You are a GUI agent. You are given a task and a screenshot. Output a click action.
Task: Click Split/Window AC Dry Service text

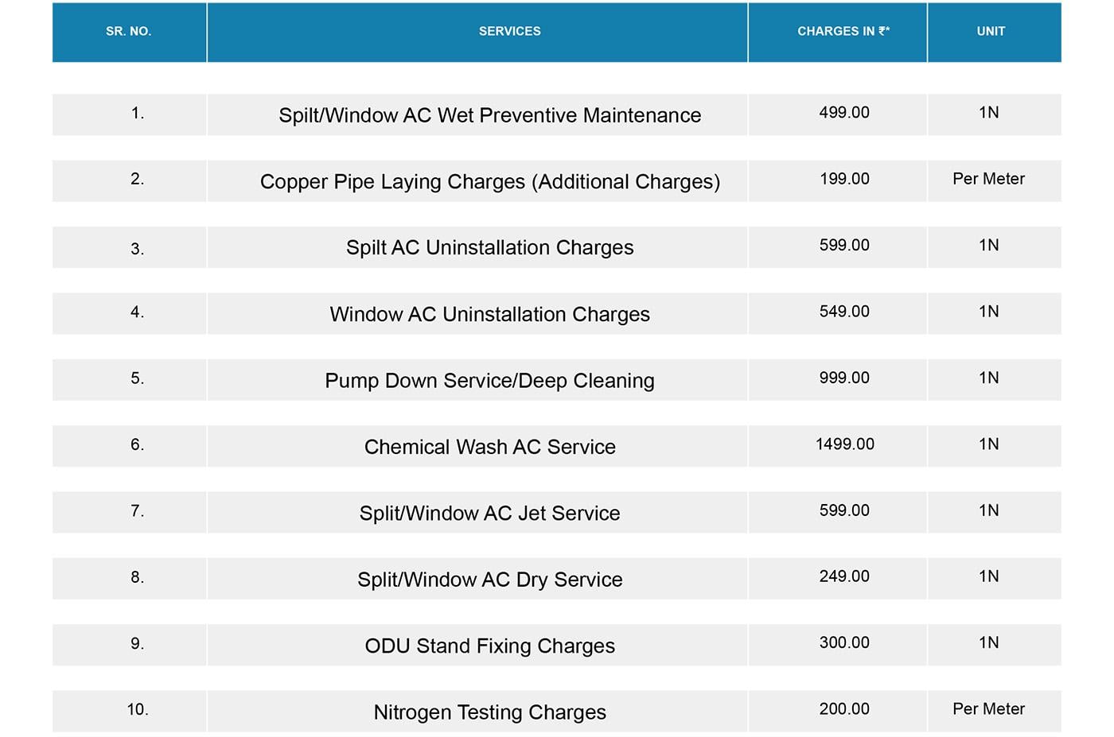point(489,580)
